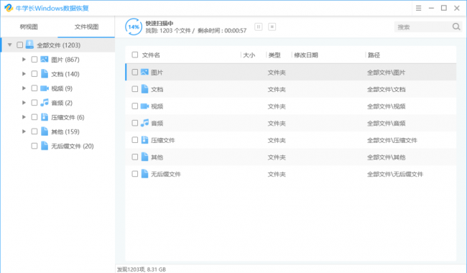Click the 文档 document icon in sidebar
This screenshot has height=273, width=467.
pos(45,73)
